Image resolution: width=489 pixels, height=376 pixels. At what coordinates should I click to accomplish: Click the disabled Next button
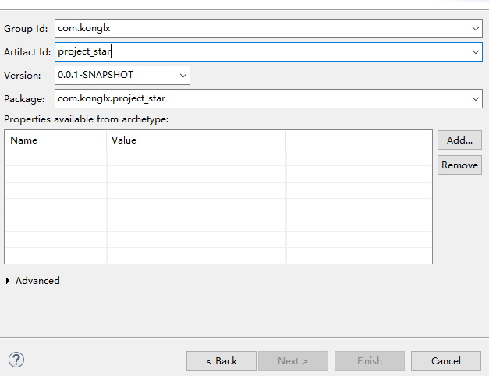(293, 361)
